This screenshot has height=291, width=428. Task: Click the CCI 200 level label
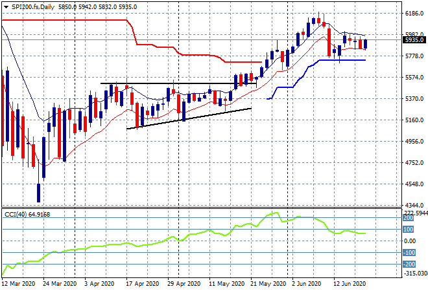[409, 218]
